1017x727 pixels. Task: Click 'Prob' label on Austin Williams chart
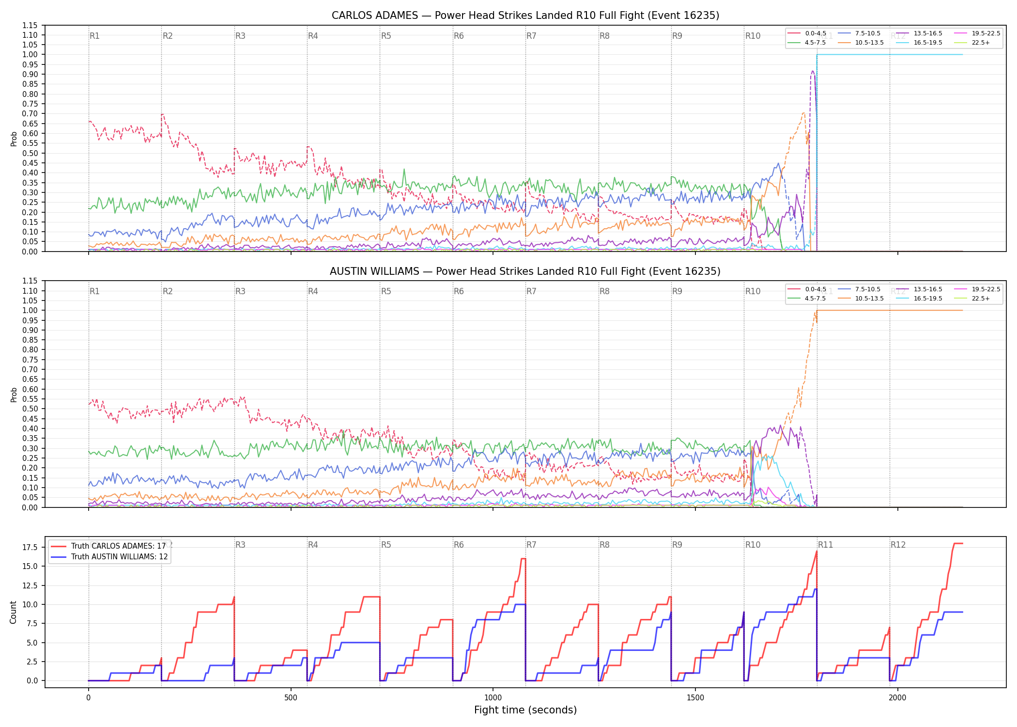14,395
